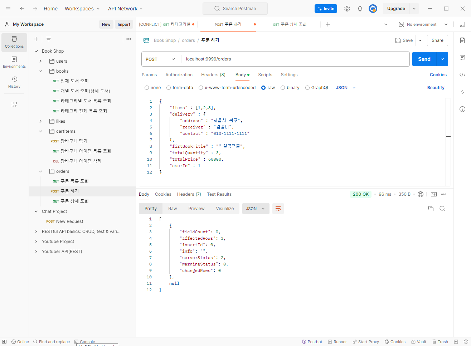
Task: Copy response body icon
Action: (431, 209)
